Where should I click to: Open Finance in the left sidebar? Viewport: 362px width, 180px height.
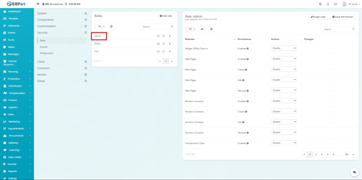(13, 100)
